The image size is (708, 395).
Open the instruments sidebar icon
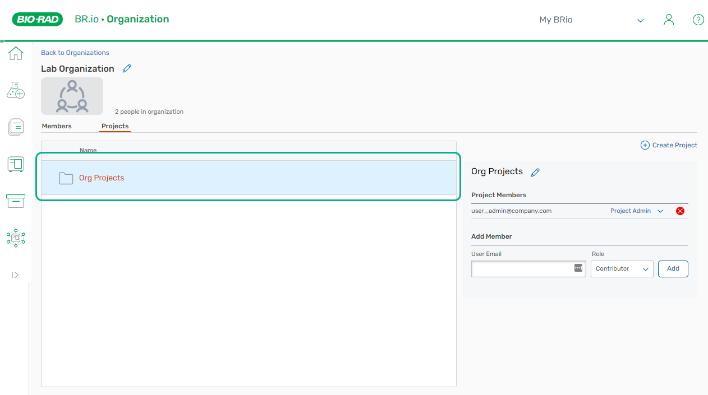pyautogui.click(x=16, y=164)
